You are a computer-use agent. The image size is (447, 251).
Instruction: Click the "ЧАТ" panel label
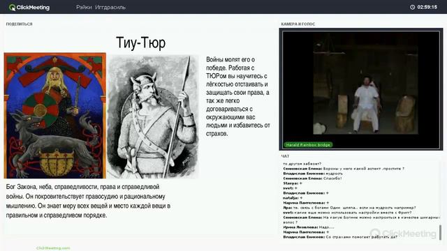[285, 156]
